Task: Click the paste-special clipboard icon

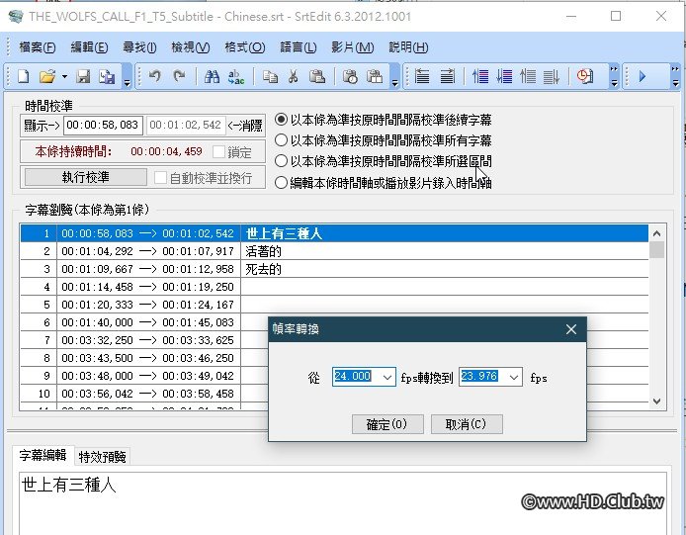Action: click(375, 76)
